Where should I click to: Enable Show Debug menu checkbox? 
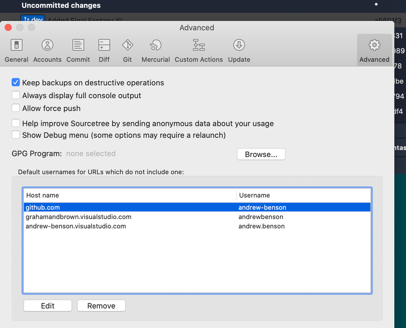15,135
